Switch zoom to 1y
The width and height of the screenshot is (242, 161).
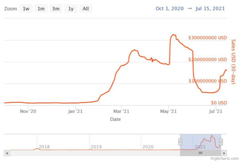click(71, 9)
